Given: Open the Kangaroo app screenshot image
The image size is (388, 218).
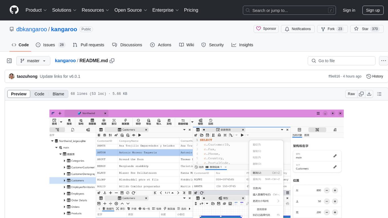Looking at the screenshot, I should click(x=197, y=164).
